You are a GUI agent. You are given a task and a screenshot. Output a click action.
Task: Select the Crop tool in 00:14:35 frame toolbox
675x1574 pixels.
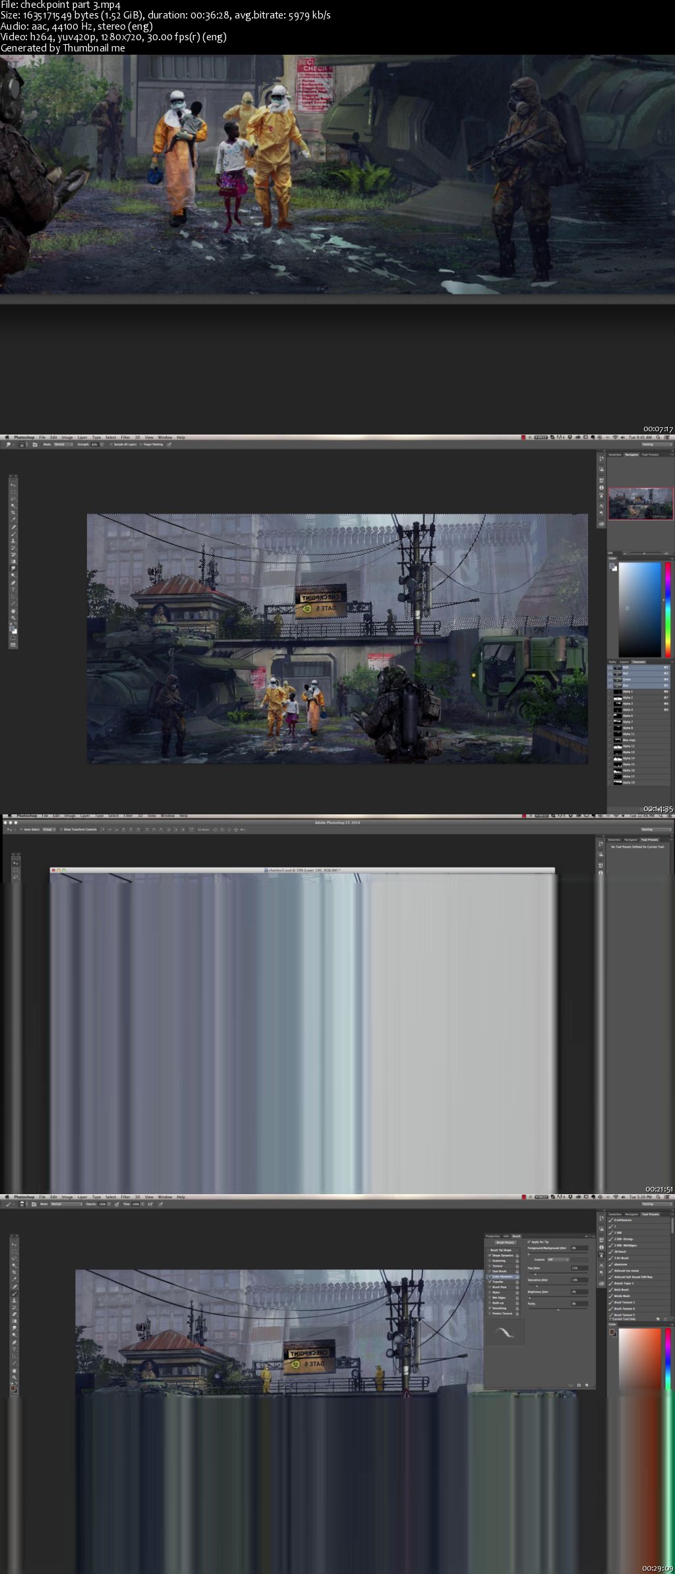[13, 512]
